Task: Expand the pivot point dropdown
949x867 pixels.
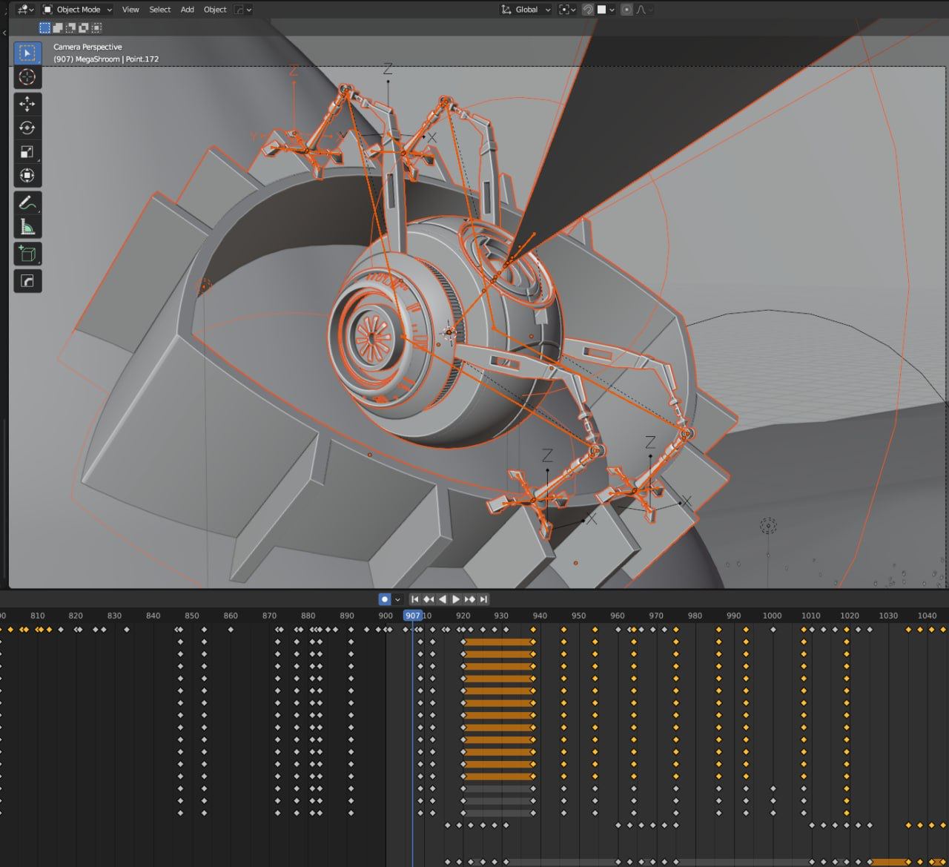Action: (567, 10)
